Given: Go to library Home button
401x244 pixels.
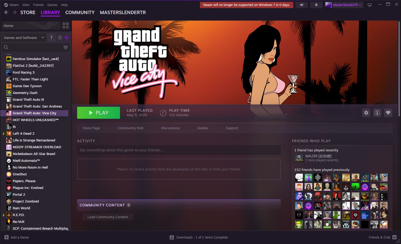Looking at the screenshot, I should (31, 26).
